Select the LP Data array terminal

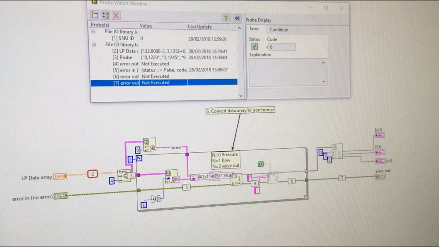[60, 177]
